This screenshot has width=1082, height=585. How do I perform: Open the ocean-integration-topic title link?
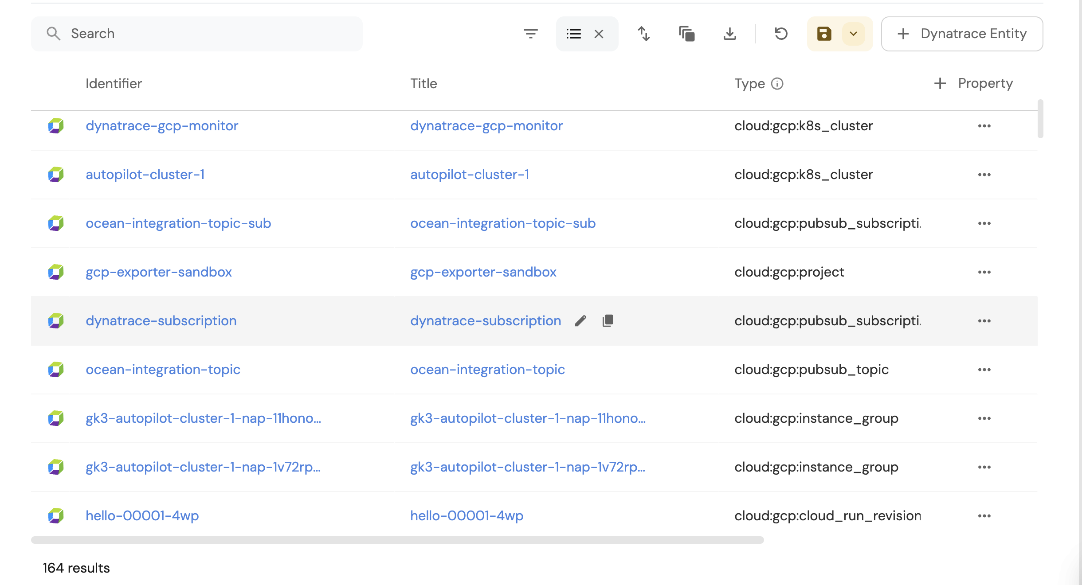(x=487, y=370)
